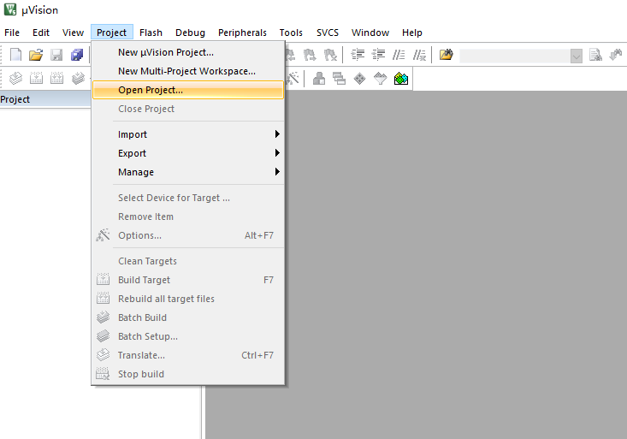Screen dimensions: 627x439
Task: Click the find text input field
Action: [x=514, y=56]
